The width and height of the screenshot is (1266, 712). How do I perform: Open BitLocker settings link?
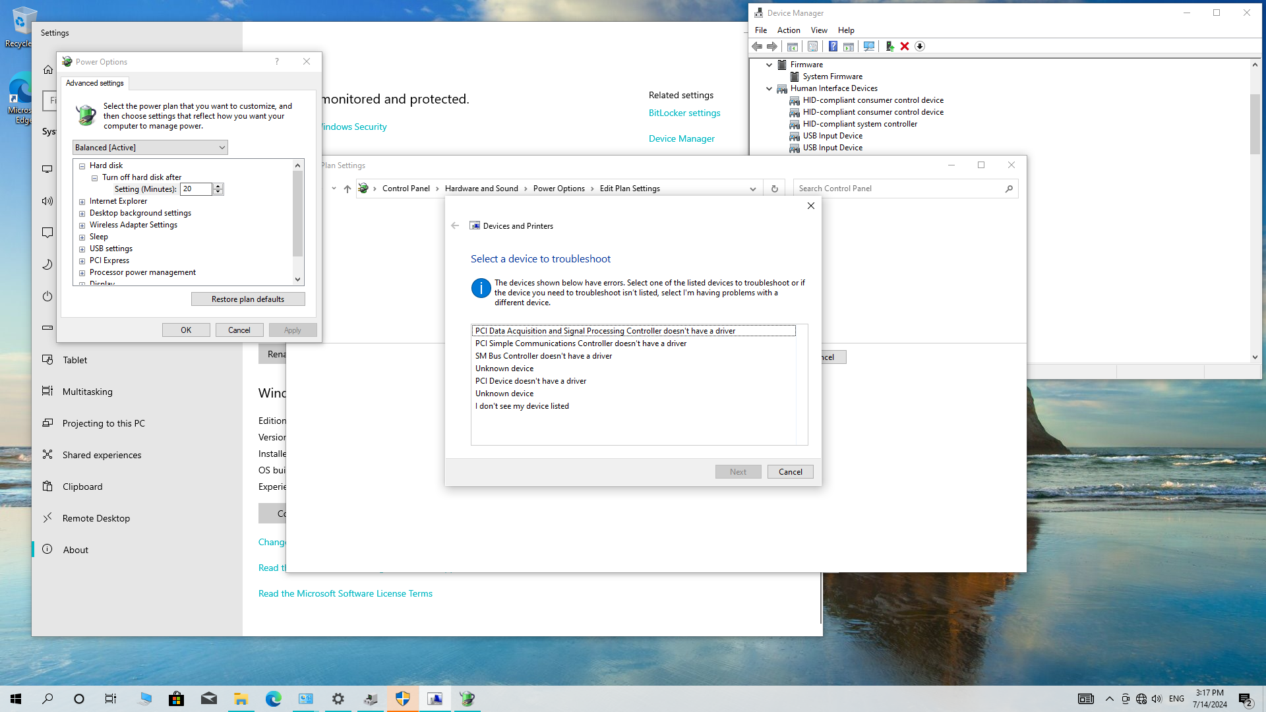[684, 113]
